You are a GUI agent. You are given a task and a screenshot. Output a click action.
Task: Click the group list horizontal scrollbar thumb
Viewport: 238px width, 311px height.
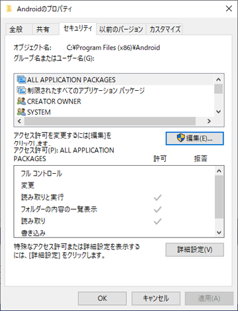click(x=110, y=121)
